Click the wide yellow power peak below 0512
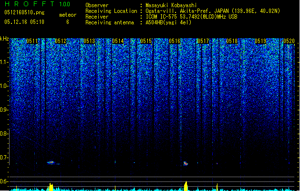This screenshot has height=191, width=300. pyautogui.click(x=51, y=187)
